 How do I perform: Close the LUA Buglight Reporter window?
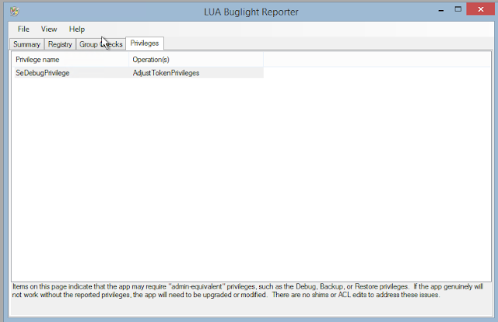[x=481, y=9]
